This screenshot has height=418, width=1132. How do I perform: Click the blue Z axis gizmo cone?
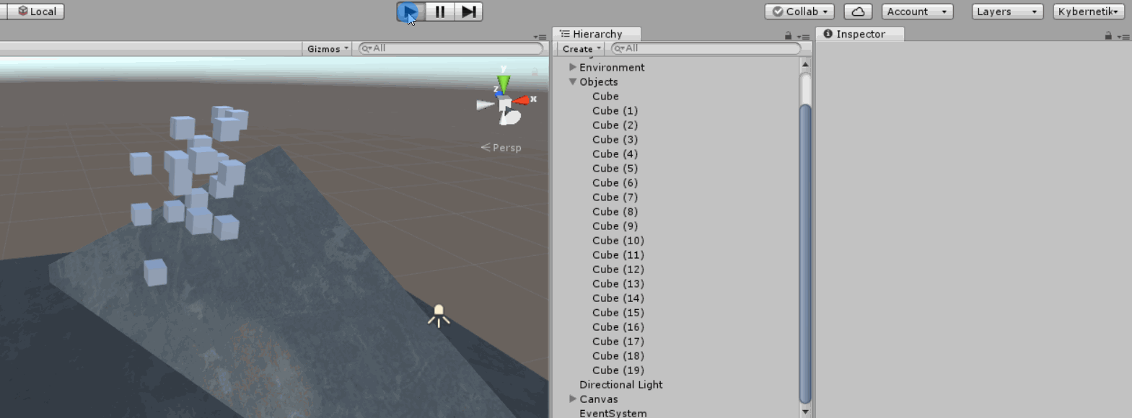point(499,93)
